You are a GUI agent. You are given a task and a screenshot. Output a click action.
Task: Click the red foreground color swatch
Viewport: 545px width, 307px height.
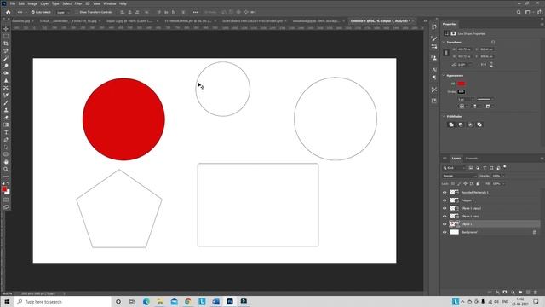(4, 189)
